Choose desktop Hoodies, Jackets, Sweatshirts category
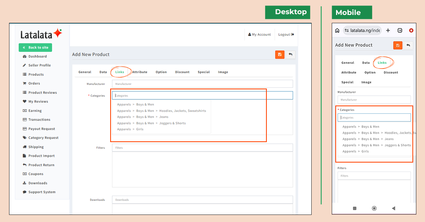 coord(162,111)
